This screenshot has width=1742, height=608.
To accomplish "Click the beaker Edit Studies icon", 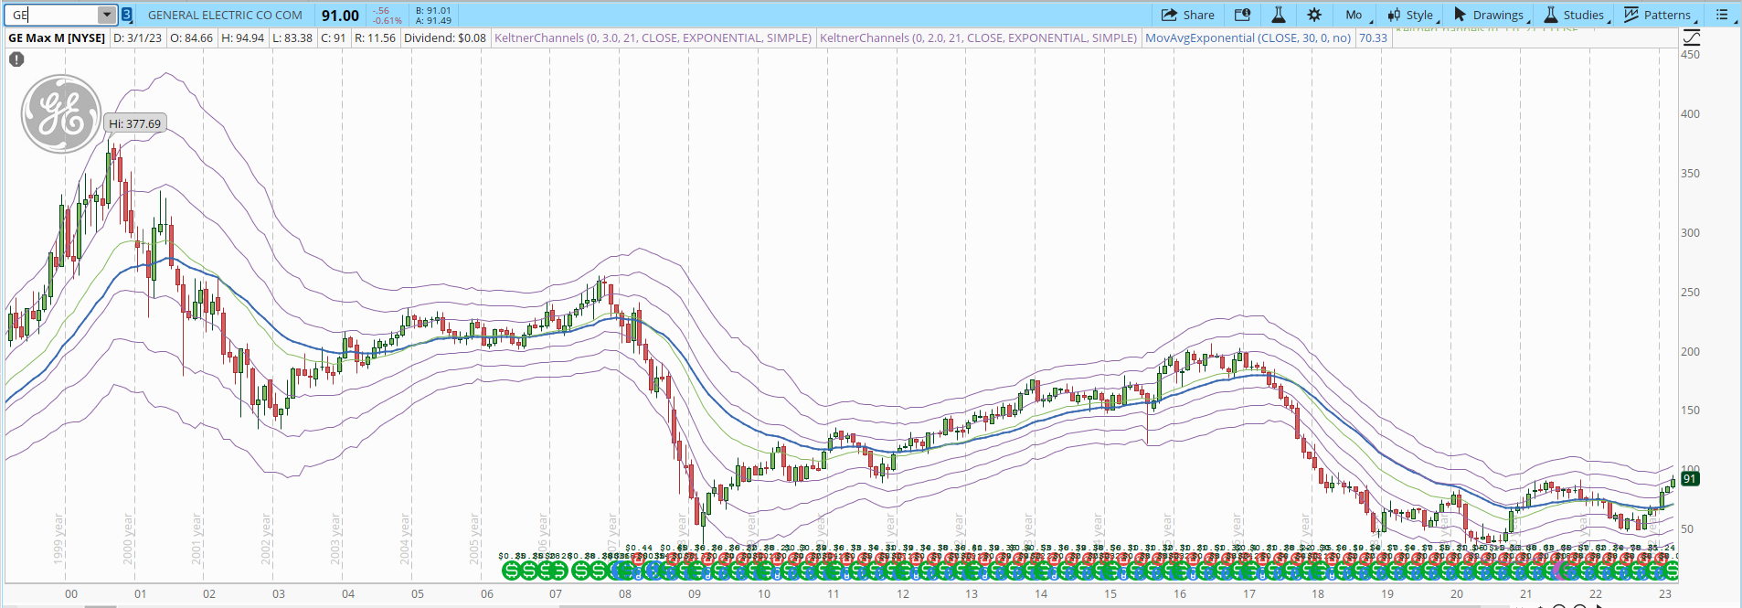I will [1279, 15].
